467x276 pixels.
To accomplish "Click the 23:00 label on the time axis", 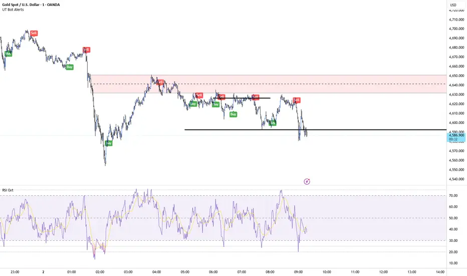I will pyautogui.click(x=15, y=272).
